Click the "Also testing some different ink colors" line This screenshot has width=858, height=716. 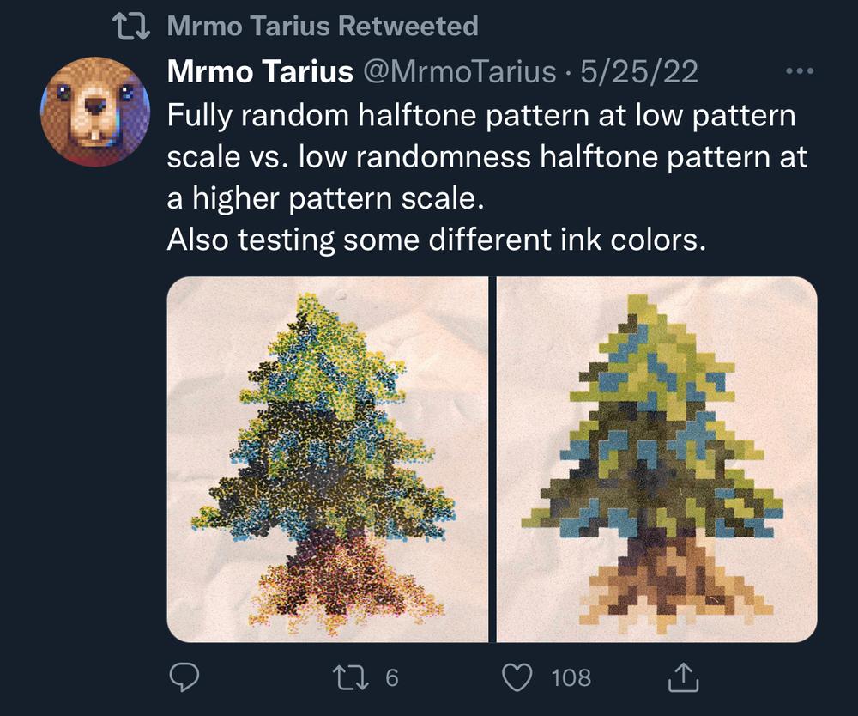436,240
